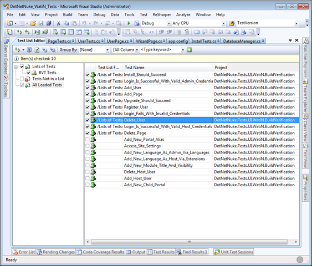This screenshot has width=312, height=266.
Task: Switch to the InstallTests.cs tab
Action: pos(206,41)
